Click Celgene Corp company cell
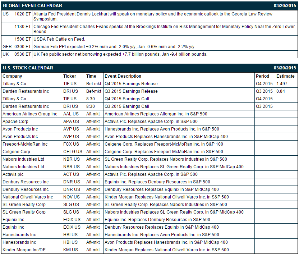Screen dimensions: 299x256 click(x=17, y=152)
